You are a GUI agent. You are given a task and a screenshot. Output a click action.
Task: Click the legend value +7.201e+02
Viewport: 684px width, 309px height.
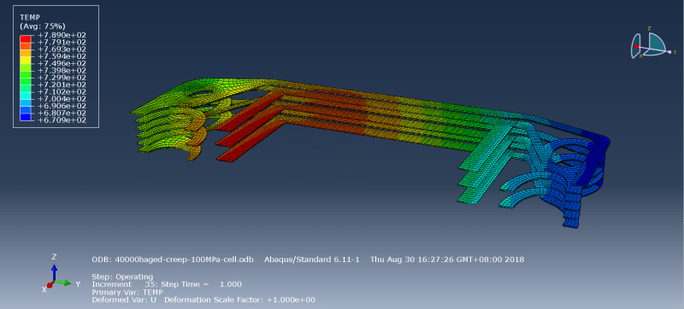[62, 85]
